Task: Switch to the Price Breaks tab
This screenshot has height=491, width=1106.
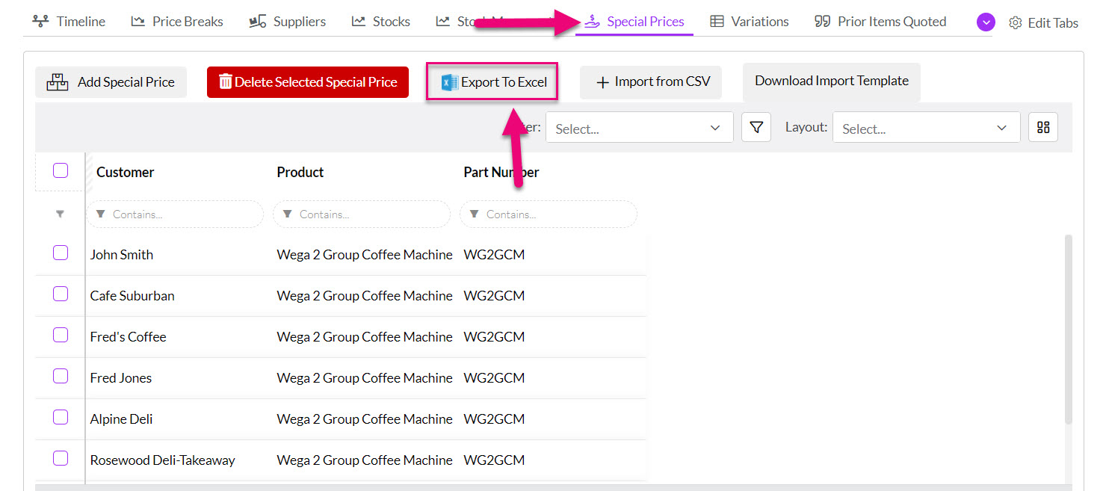Action: 177,22
